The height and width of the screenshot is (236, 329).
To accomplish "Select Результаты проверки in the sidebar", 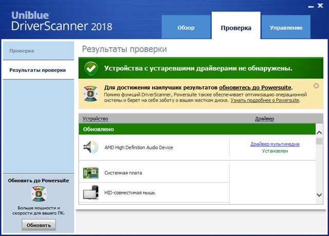I will (37, 70).
